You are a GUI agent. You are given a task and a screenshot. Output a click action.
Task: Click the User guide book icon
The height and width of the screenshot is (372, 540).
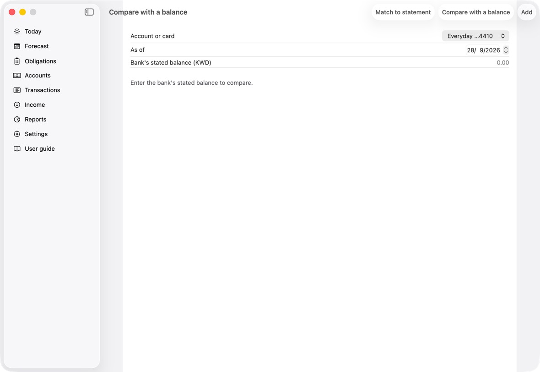[17, 148]
